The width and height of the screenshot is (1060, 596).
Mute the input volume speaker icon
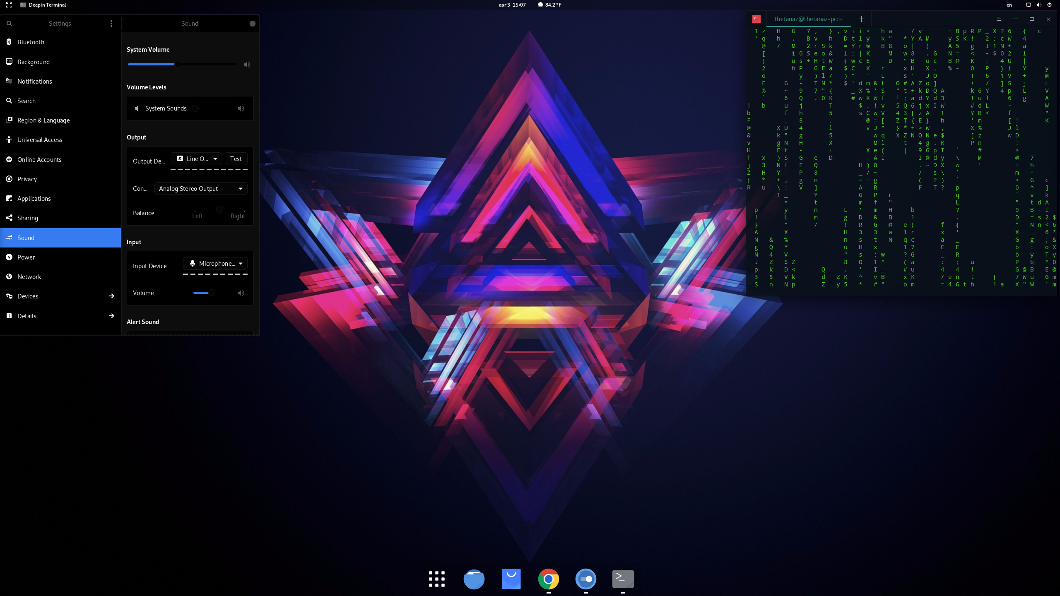click(x=241, y=293)
